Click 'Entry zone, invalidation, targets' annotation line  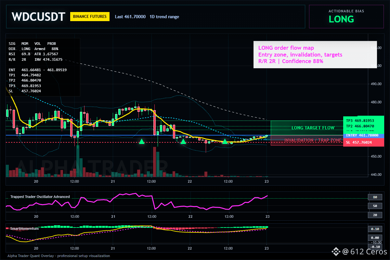pyautogui.click(x=300, y=55)
